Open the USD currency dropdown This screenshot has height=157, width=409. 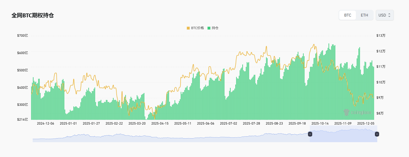tap(385, 15)
